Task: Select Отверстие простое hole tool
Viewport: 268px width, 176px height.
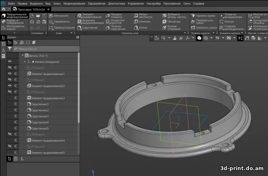Action: click(x=115, y=21)
